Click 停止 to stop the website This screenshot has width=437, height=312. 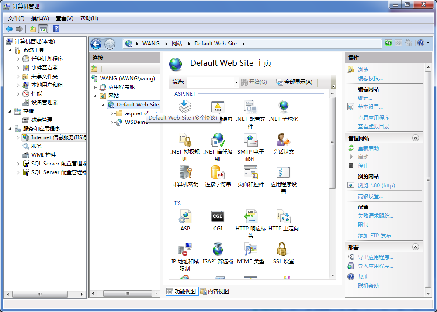point(363,166)
